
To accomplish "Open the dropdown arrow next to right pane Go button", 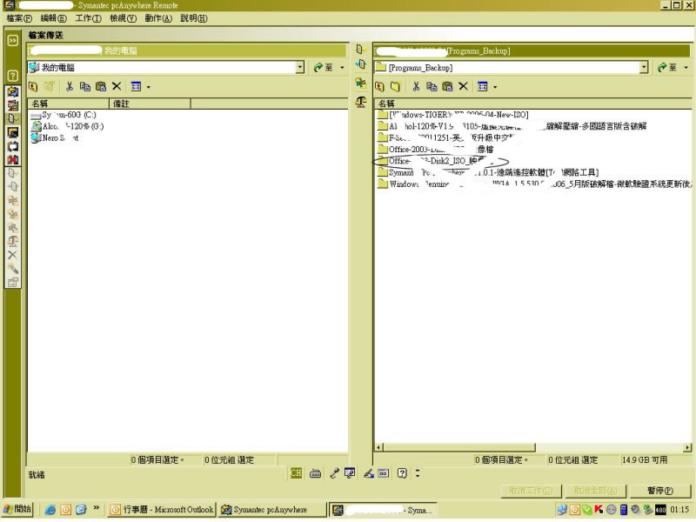I will coord(686,68).
